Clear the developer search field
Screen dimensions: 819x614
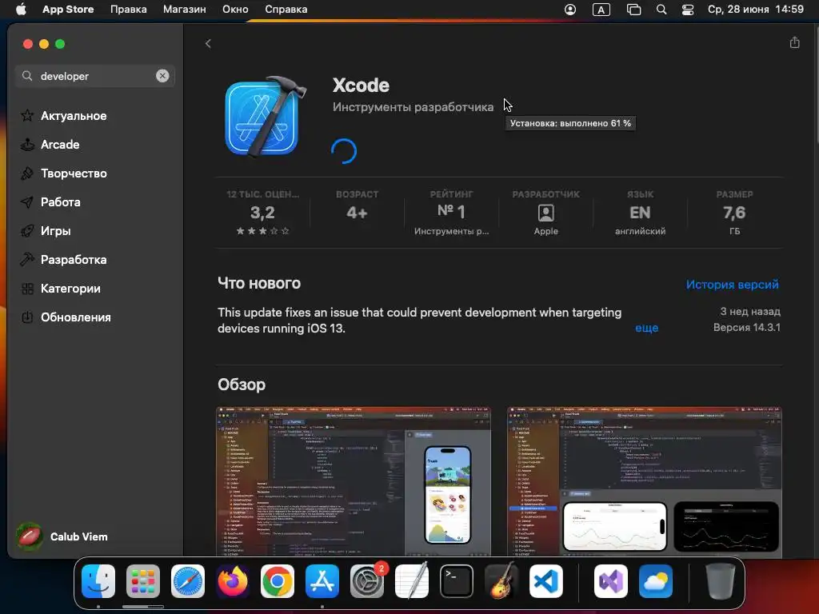tap(162, 76)
